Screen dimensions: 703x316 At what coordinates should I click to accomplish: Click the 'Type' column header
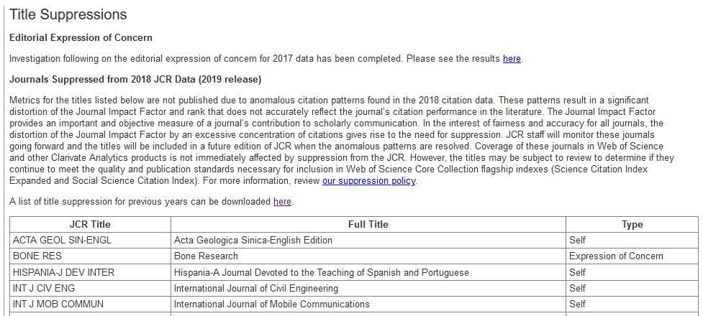point(632,224)
